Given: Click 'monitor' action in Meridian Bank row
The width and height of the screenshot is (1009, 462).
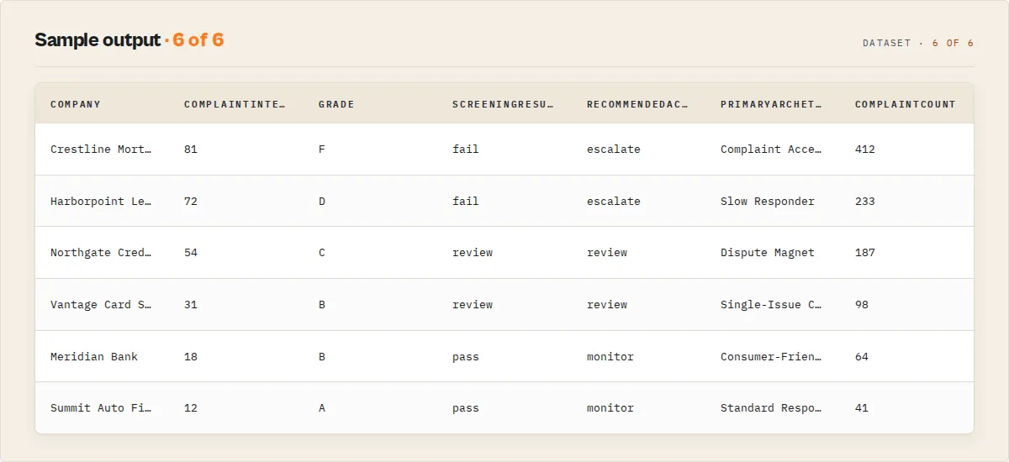Looking at the screenshot, I should [610, 357].
